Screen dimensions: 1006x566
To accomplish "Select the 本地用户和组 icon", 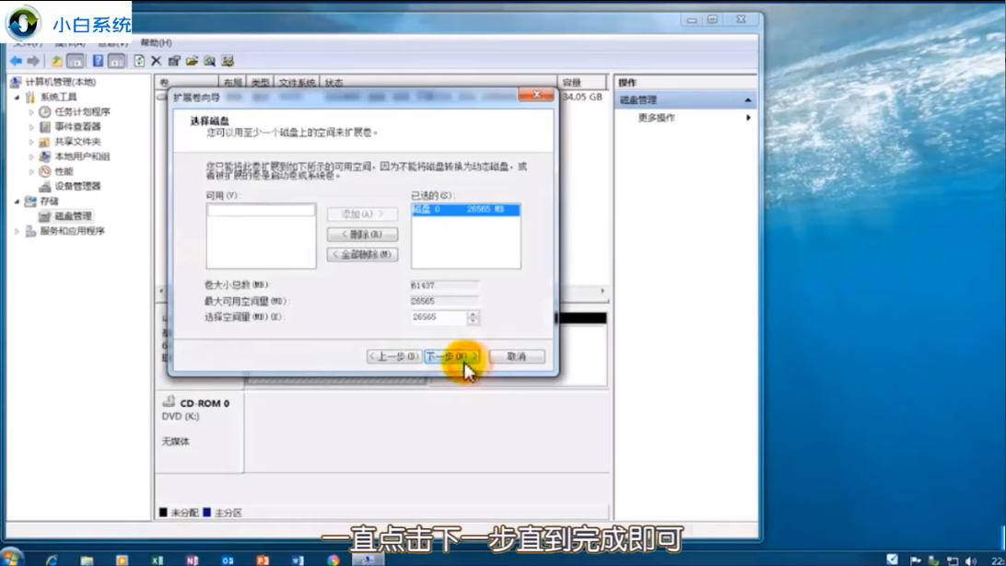I will pos(44,156).
